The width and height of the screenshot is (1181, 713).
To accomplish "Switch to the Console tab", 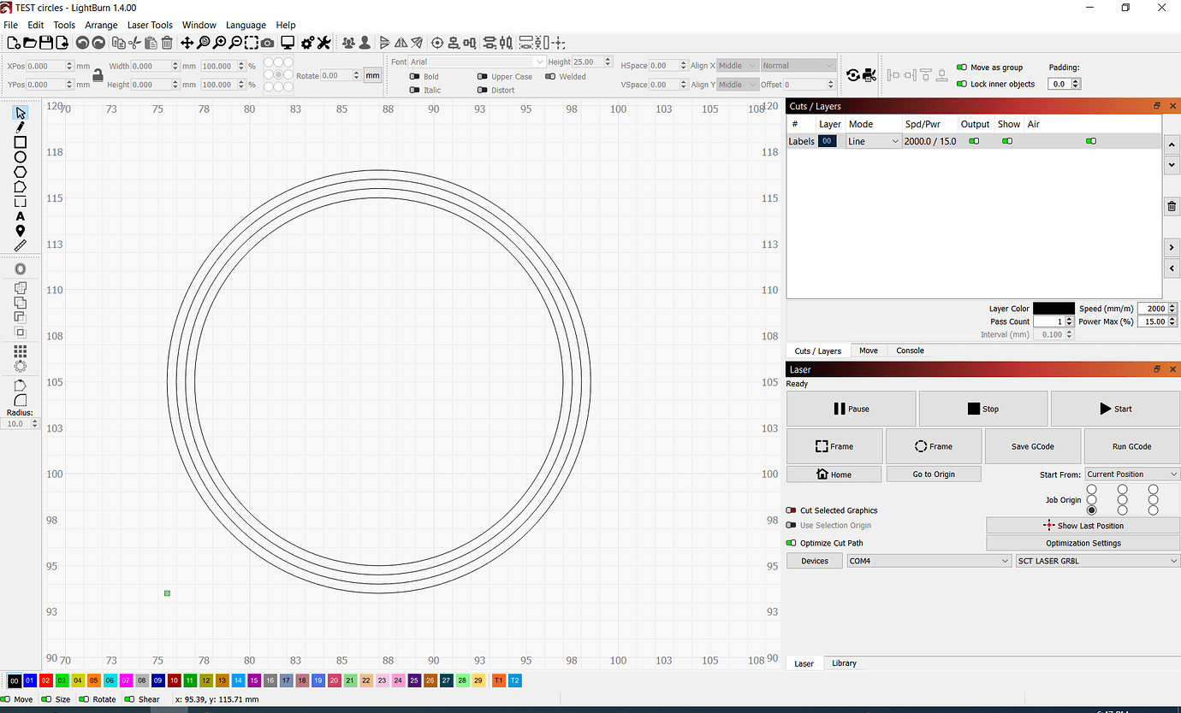I will click(x=909, y=351).
